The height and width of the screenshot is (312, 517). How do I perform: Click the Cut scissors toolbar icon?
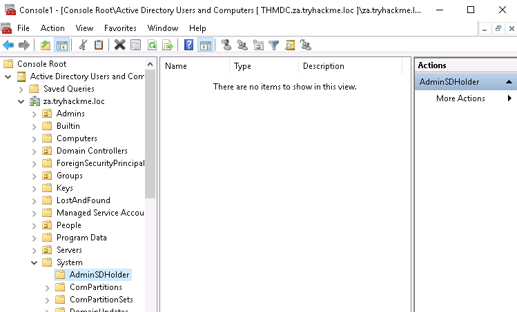tap(83, 45)
